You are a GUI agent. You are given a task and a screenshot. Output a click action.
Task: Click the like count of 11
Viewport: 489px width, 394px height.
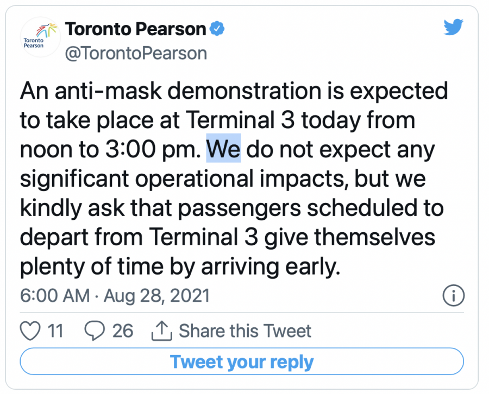coord(55,331)
